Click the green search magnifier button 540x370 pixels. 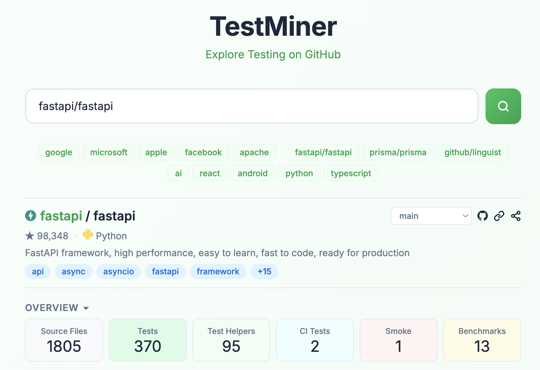tap(503, 106)
